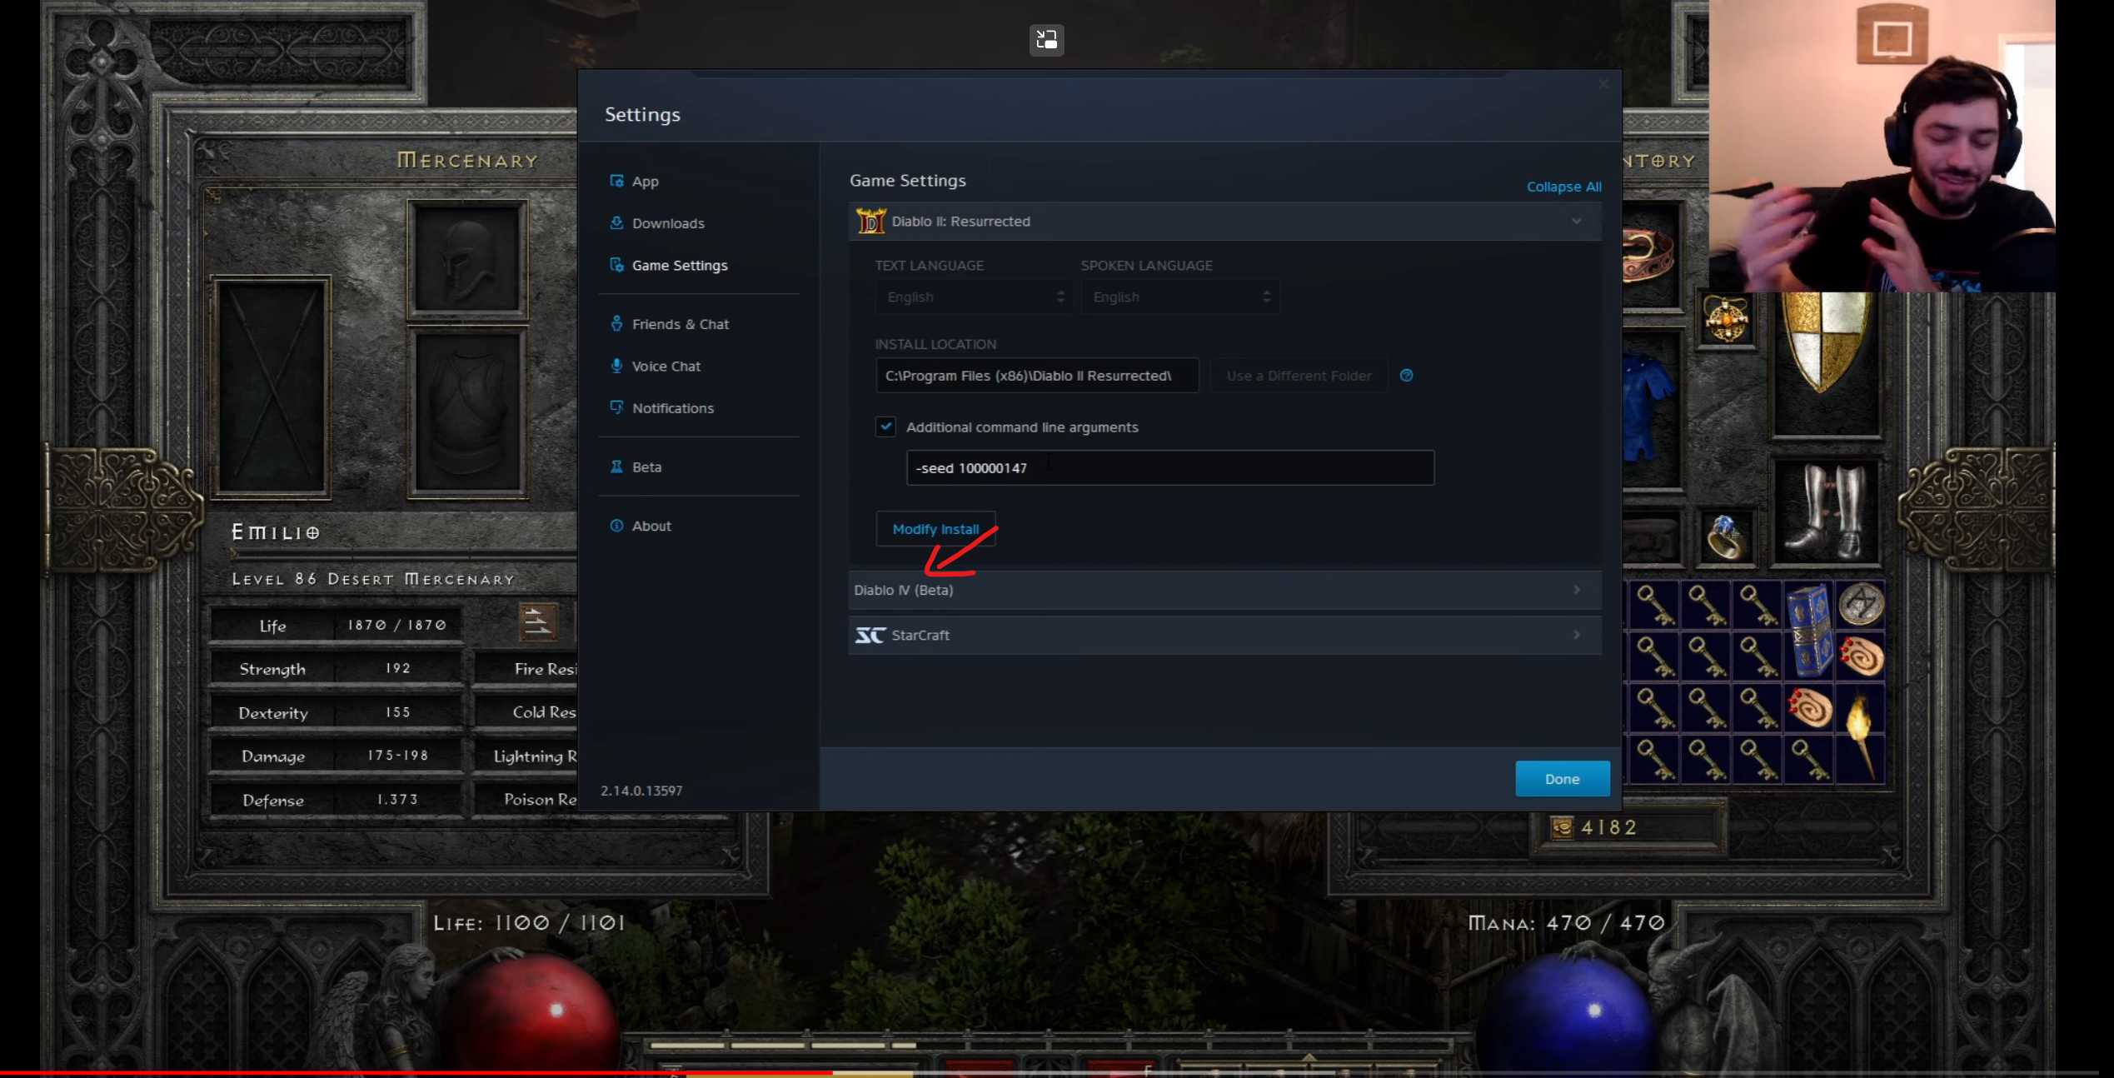
Task: Click the Collapse All link
Action: click(x=1563, y=187)
